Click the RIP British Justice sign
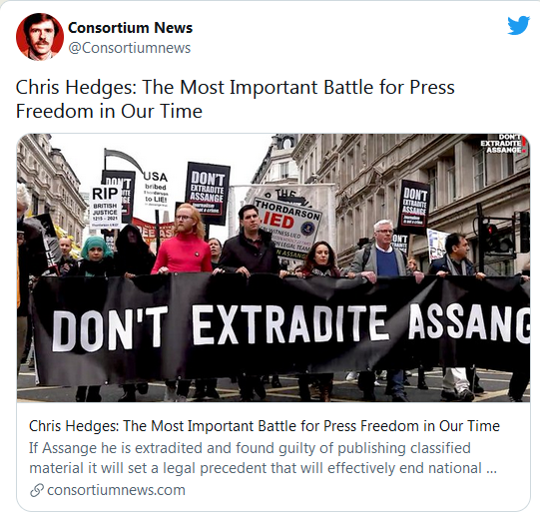Screen dimensions: 540x513 [106, 207]
